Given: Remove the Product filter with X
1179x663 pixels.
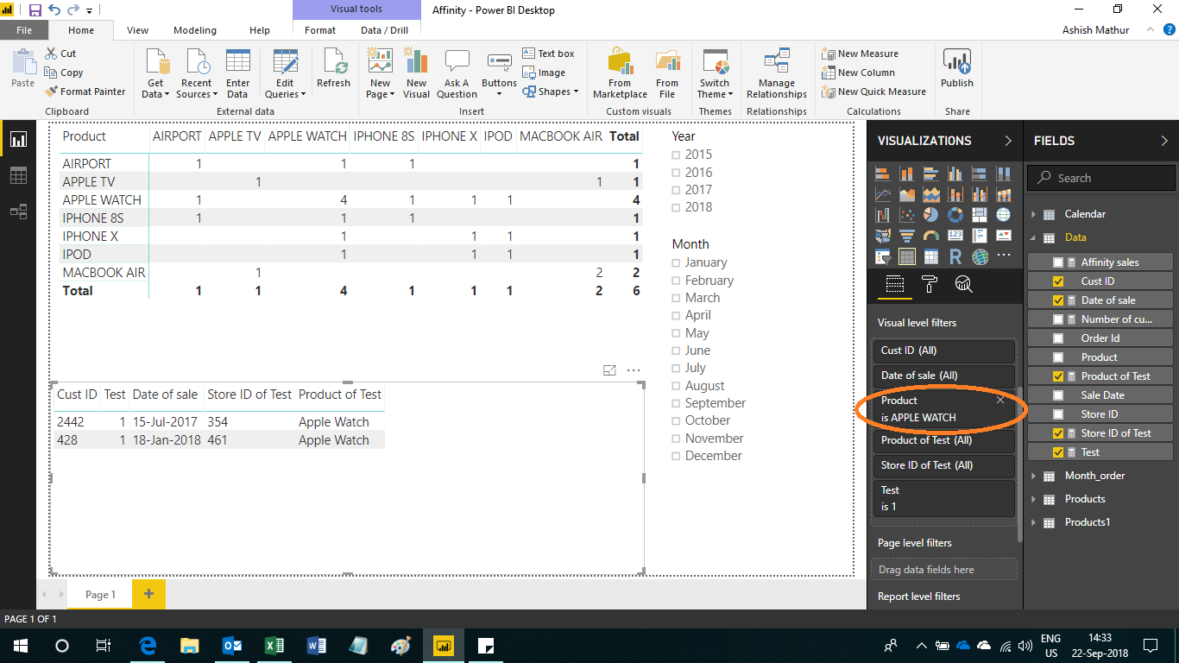Looking at the screenshot, I should (x=1000, y=400).
